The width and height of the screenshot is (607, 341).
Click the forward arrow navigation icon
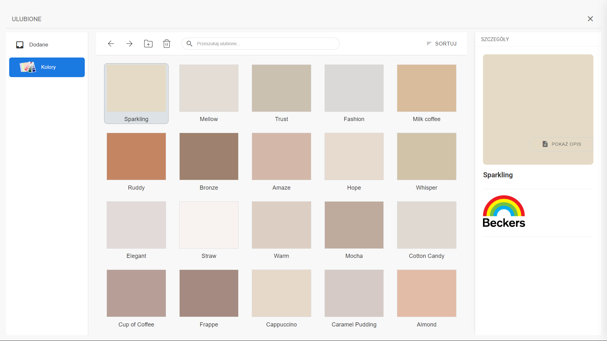[129, 44]
